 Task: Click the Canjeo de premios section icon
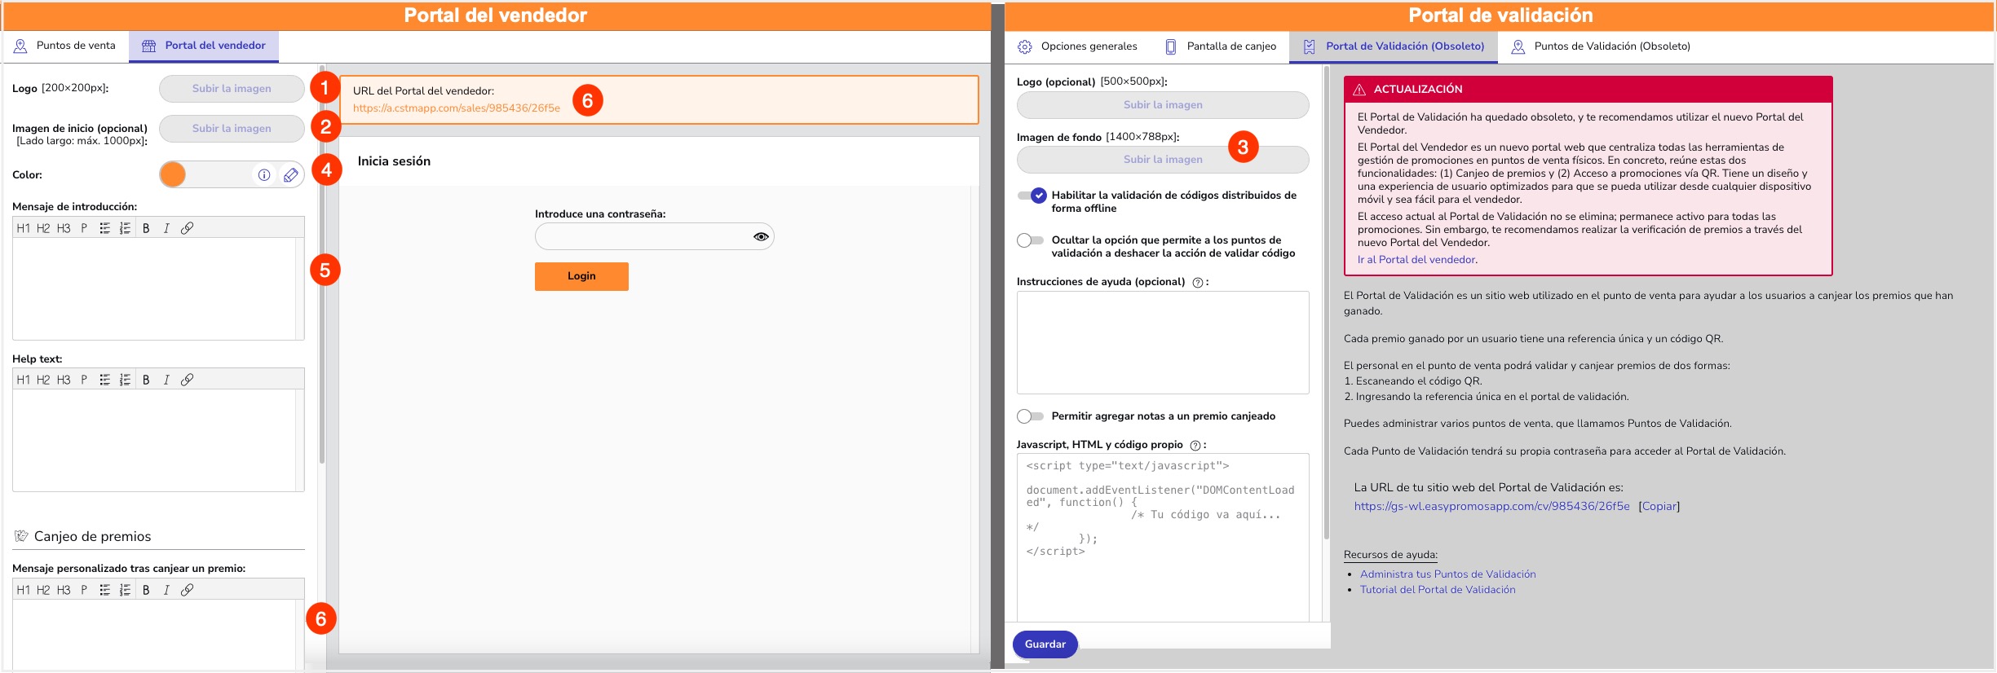21,536
